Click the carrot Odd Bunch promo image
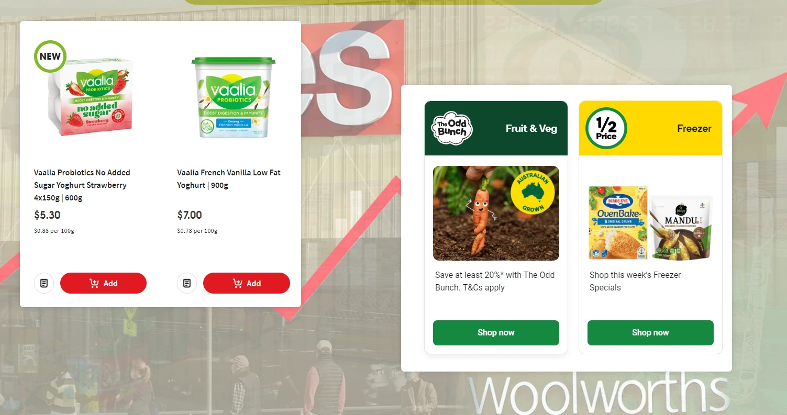Image resolution: width=787 pixels, height=415 pixels. (496, 213)
